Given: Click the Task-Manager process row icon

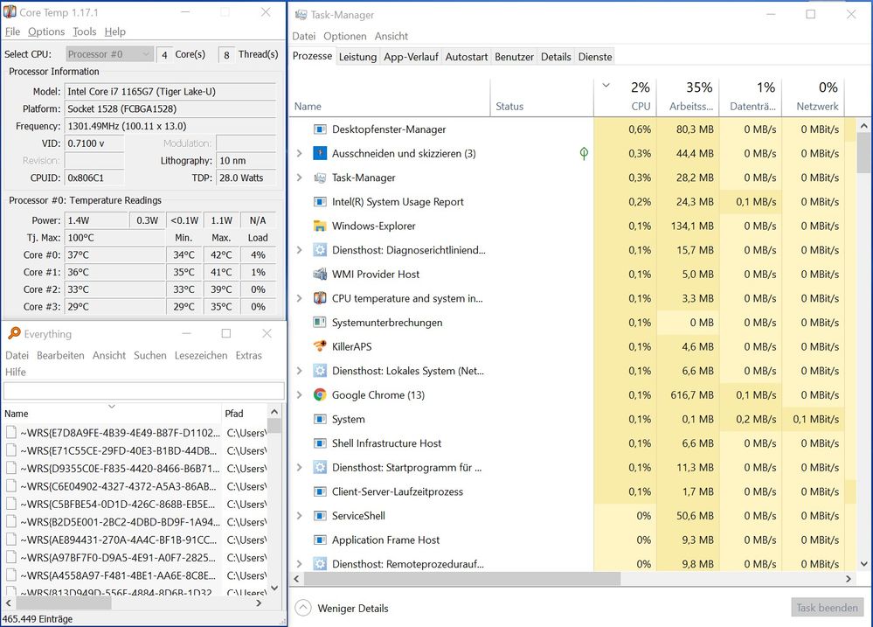Looking at the screenshot, I should click(x=320, y=178).
